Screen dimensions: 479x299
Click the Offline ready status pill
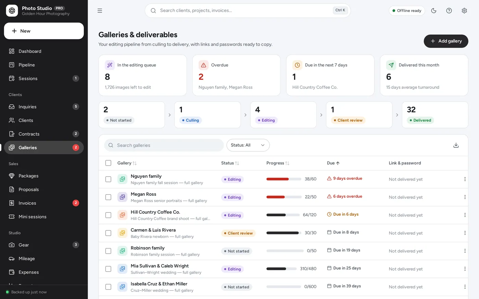click(x=407, y=11)
